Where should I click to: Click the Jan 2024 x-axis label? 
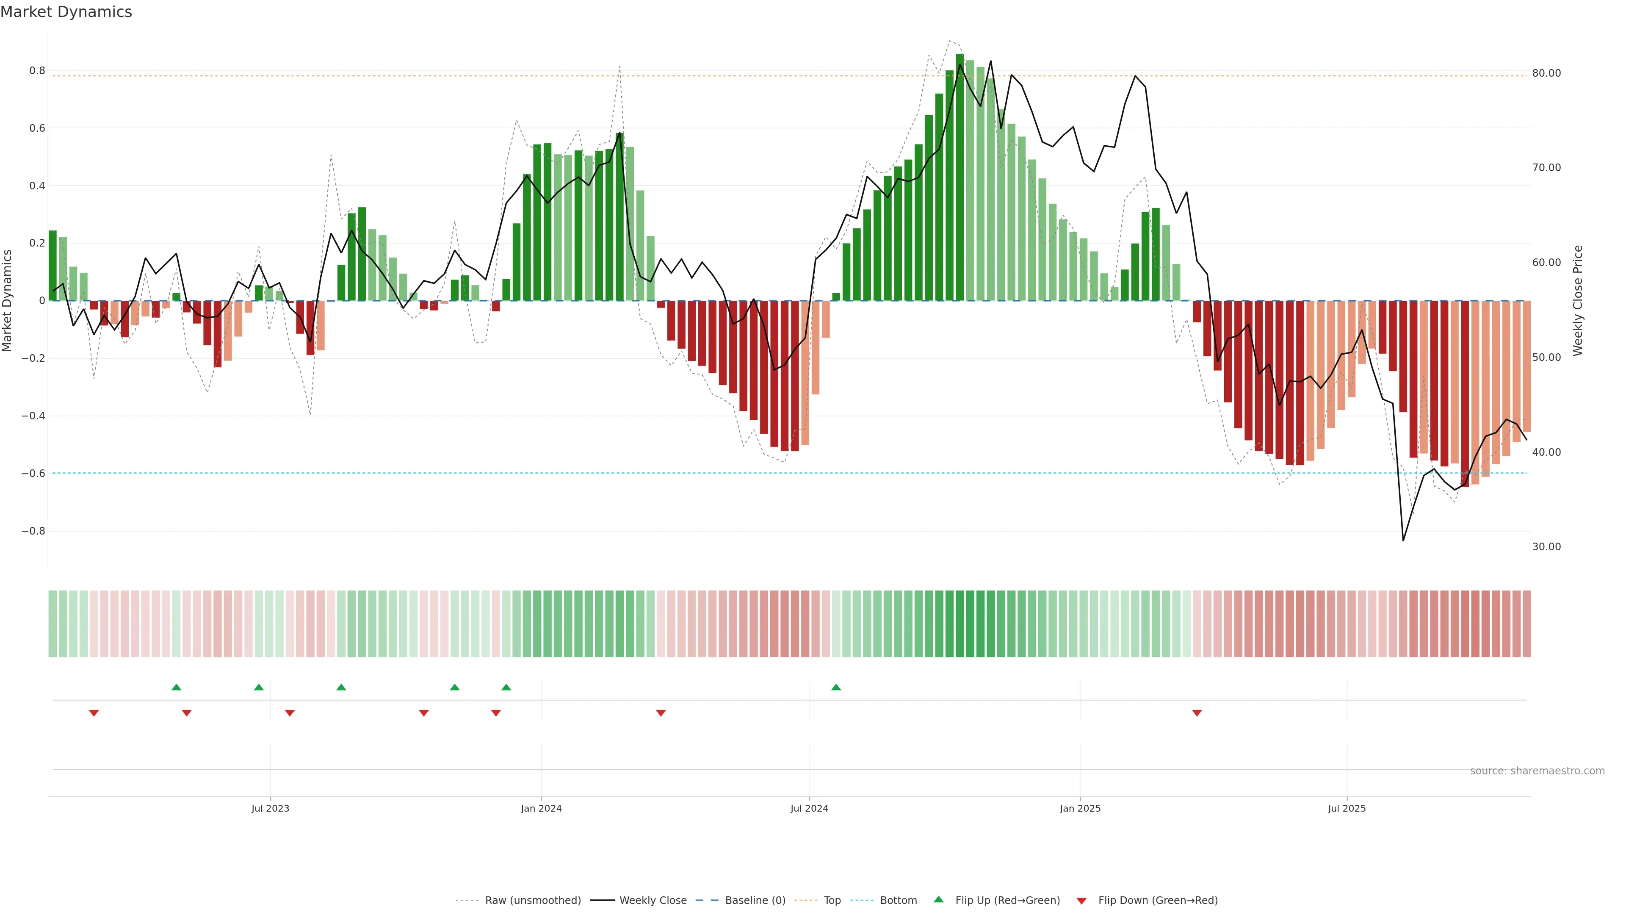tap(541, 808)
